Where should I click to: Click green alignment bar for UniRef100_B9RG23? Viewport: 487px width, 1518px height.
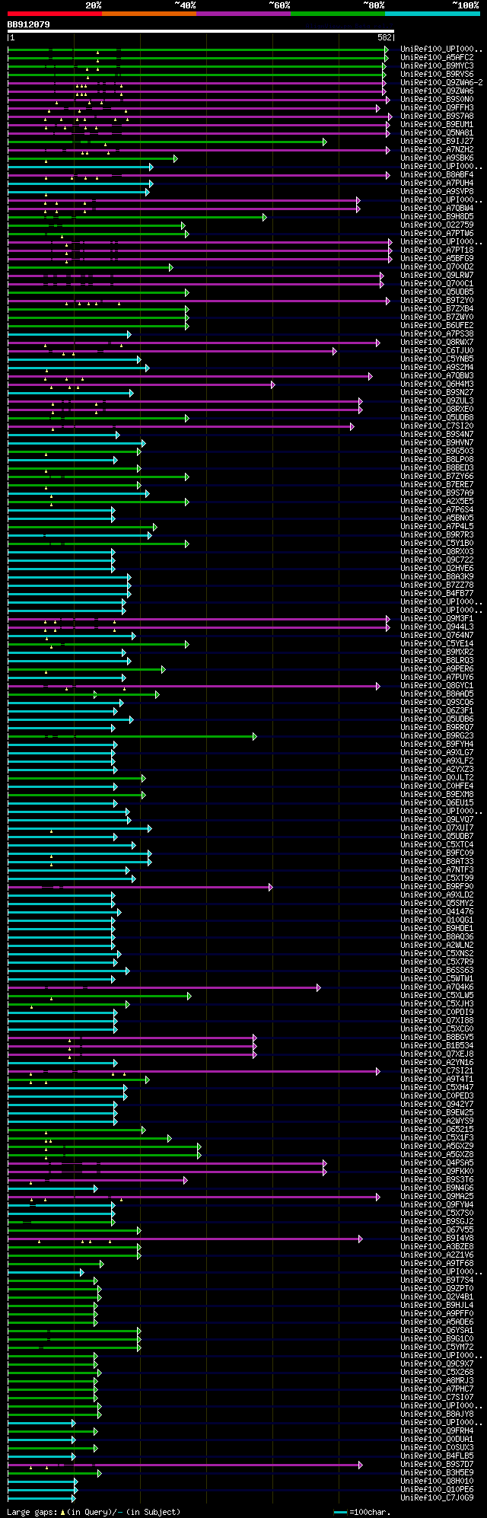tap(132, 735)
